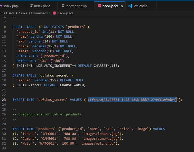Click line number 18 in the gutter
The width and height of the screenshot is (194, 152).
(4, 75)
